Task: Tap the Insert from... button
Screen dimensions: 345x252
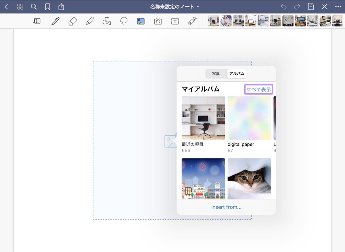Action: pyautogui.click(x=226, y=207)
